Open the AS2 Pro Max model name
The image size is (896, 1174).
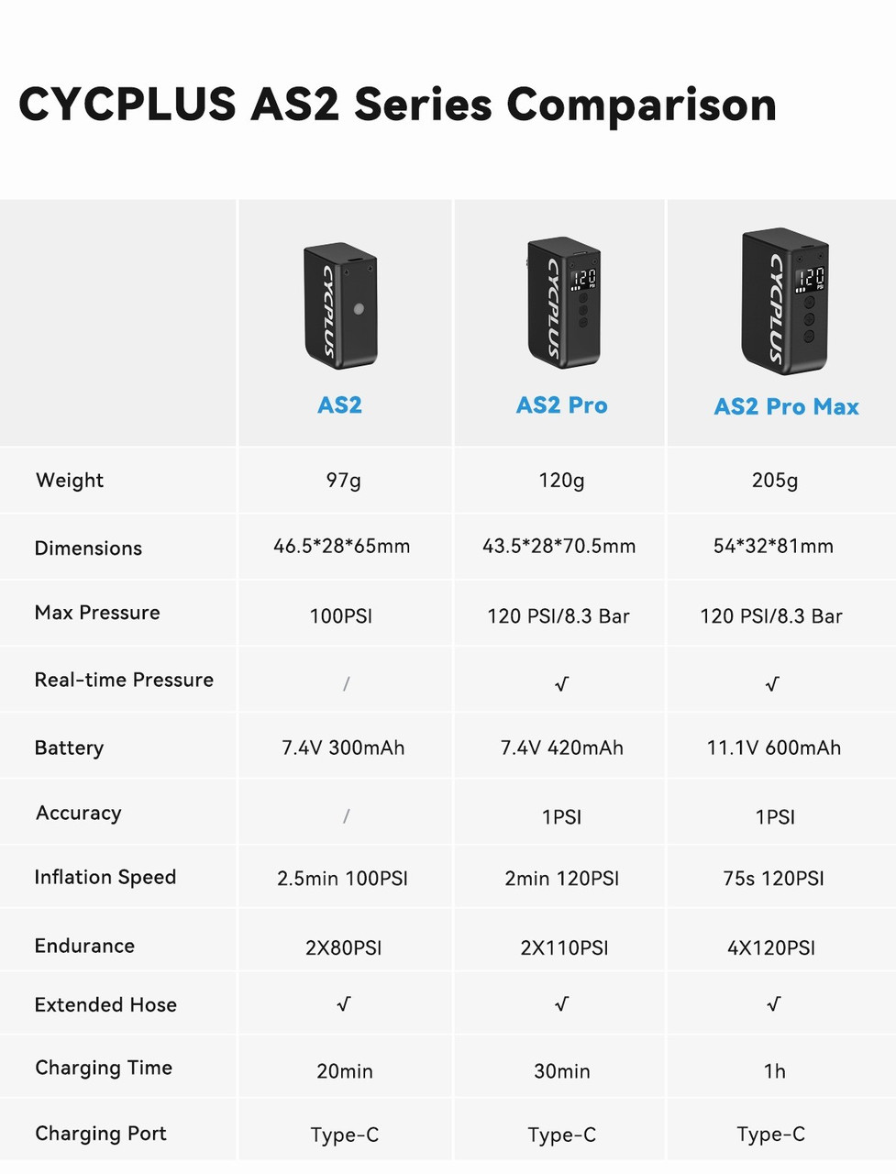(786, 406)
